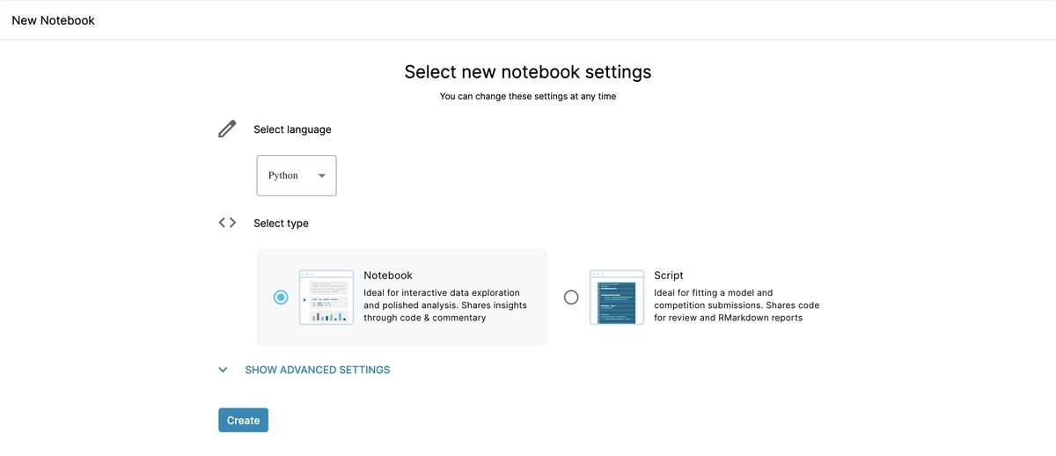Click the Script description about fitting a model
Screen dimensions: 1056x456
tap(736, 305)
